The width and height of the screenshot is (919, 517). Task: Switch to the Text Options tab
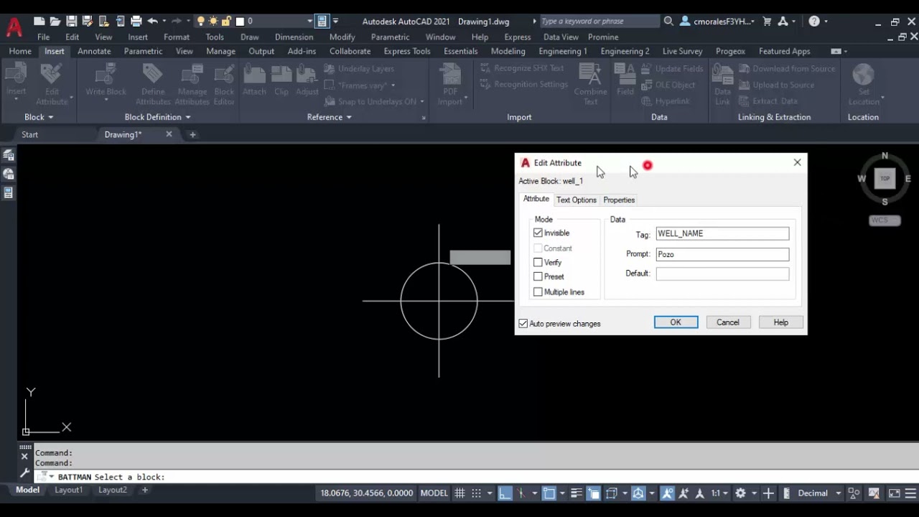point(576,200)
